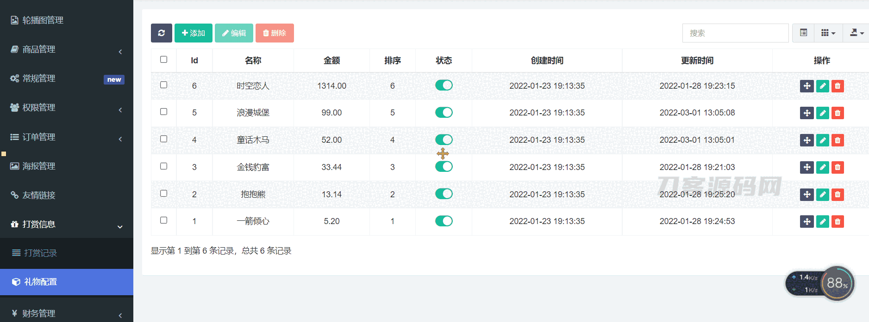Screen dimensions: 869x322
Task: Check the select-all header checkbox
Action: pos(163,59)
